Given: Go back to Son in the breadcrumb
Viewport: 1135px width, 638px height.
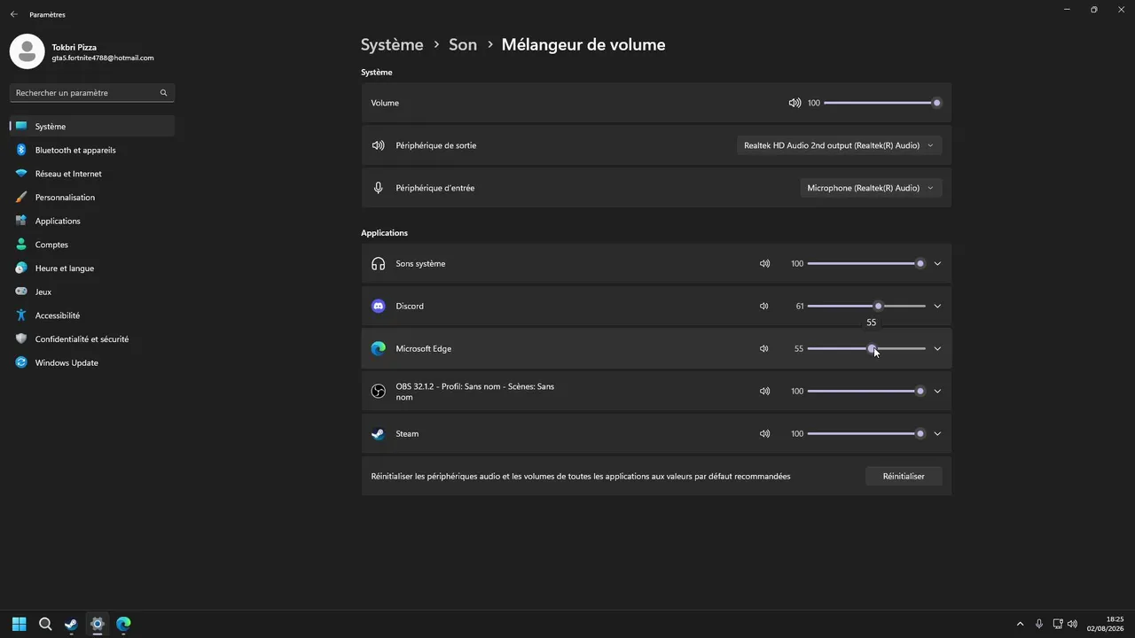Looking at the screenshot, I should pyautogui.click(x=463, y=44).
